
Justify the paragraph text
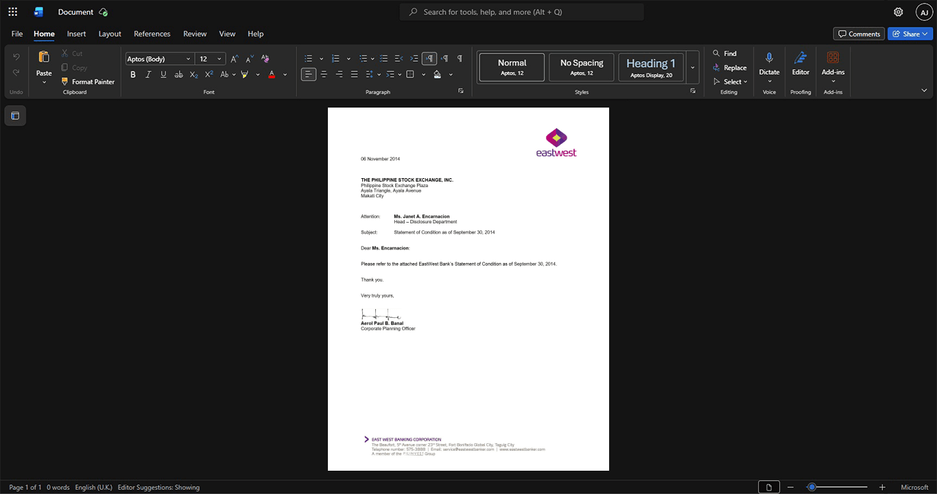354,74
